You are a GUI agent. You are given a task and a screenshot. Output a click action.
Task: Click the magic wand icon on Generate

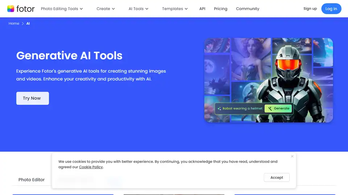270,109
